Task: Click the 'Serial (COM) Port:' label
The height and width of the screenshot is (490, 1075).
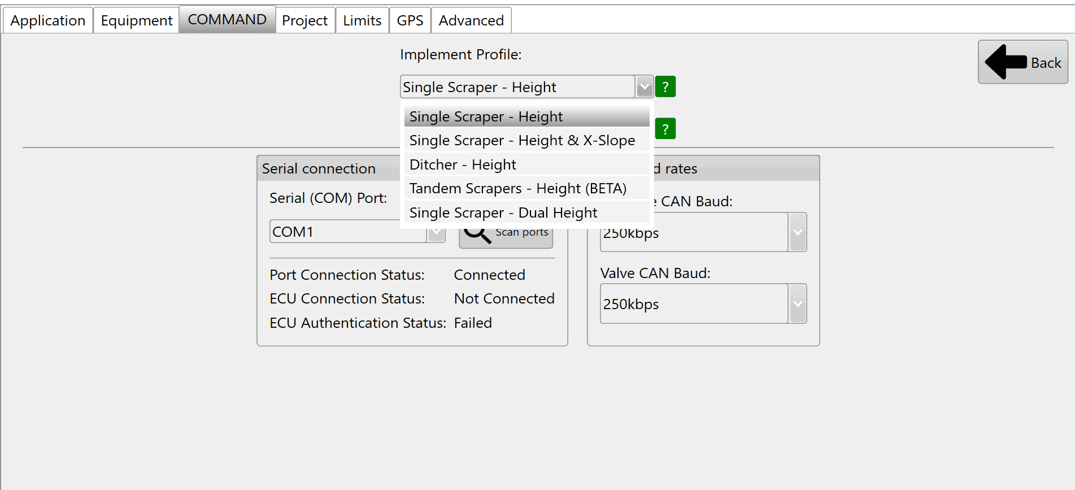Action: pos(328,198)
